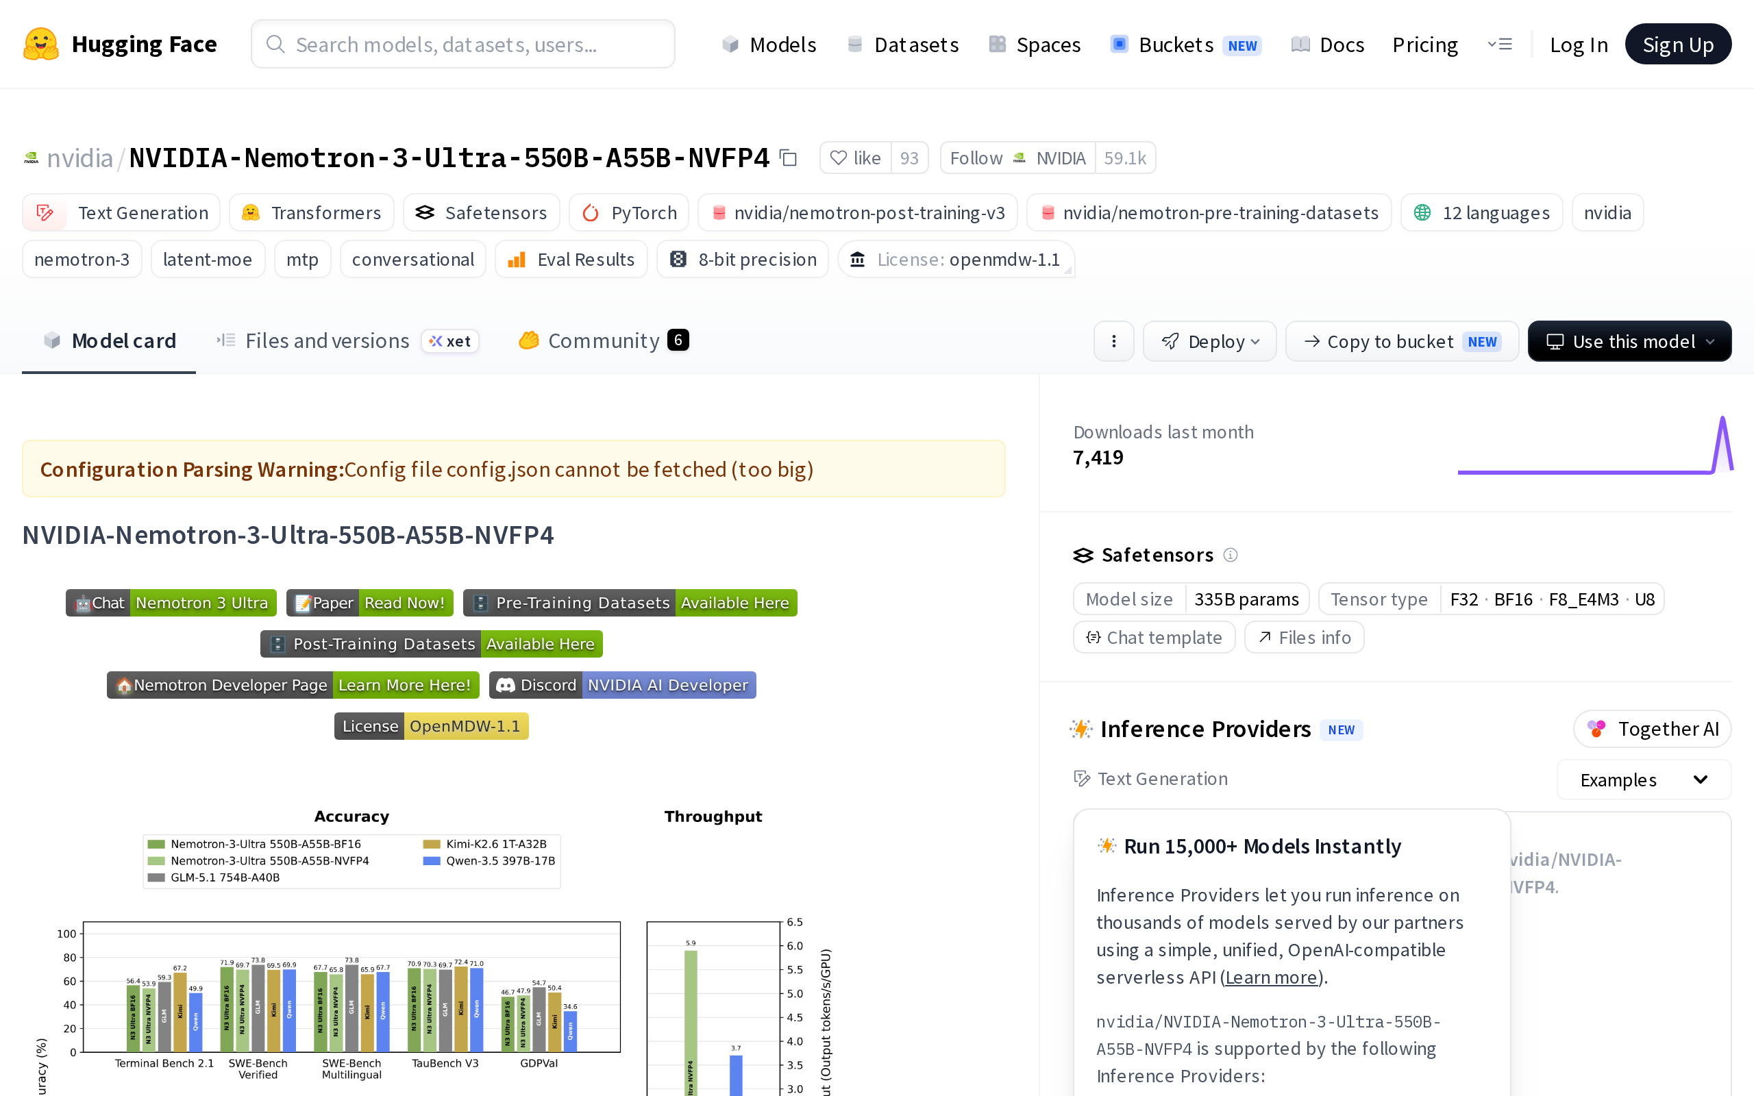Click the nvidia organization name link

pos(79,158)
